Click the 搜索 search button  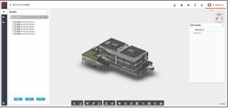[43, 17]
